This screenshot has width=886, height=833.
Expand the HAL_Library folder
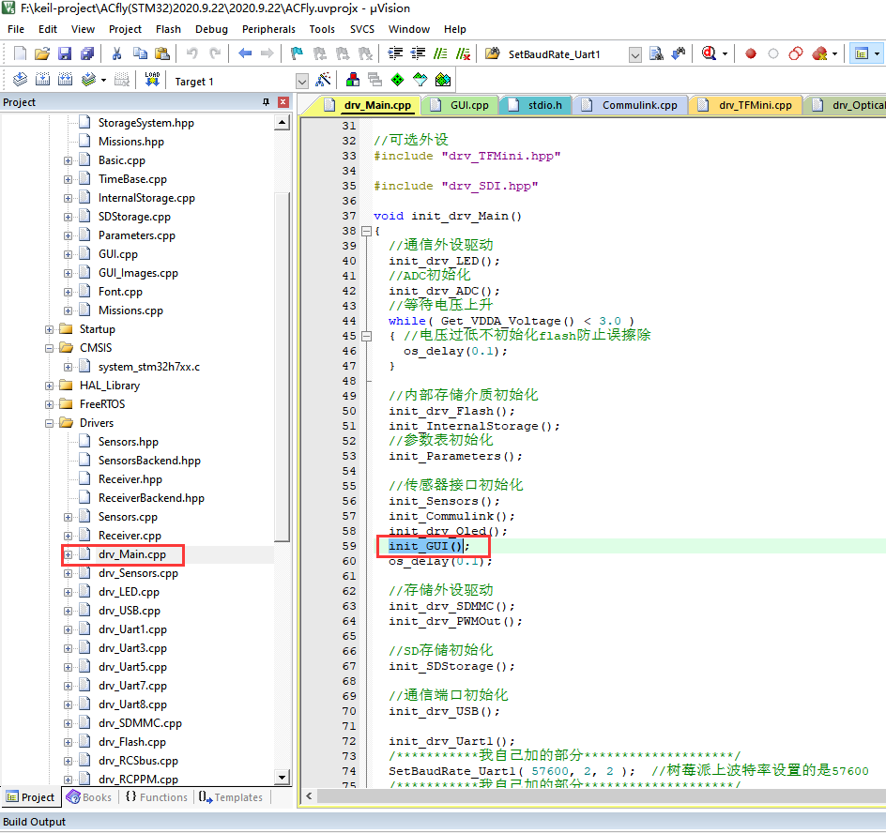point(50,386)
